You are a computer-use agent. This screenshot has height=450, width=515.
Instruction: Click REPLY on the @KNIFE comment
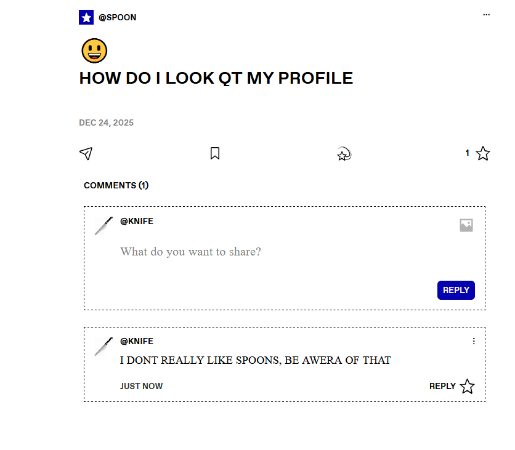(x=442, y=387)
